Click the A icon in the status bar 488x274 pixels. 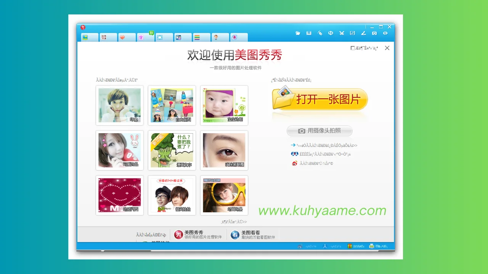(x=325, y=246)
